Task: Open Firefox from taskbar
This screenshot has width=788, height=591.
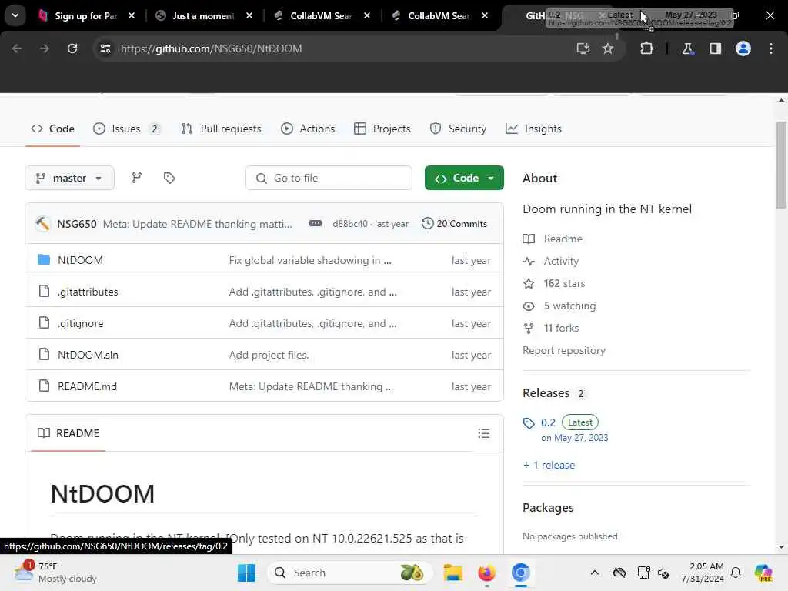Action: tap(486, 573)
